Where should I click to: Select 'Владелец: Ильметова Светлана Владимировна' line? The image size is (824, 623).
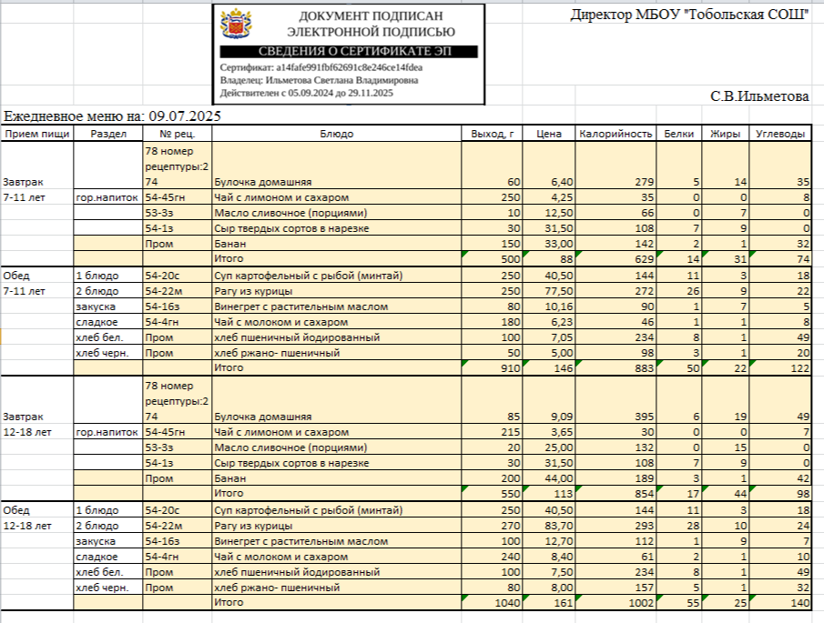tap(319, 80)
